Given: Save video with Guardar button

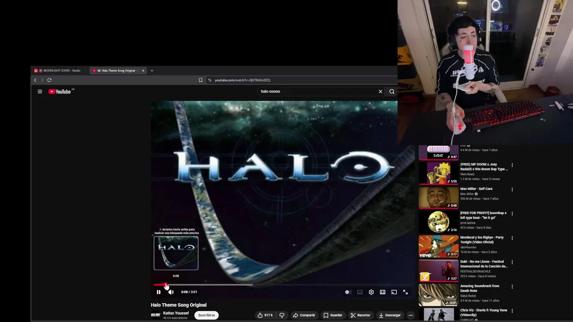Looking at the screenshot, I should [x=333, y=315].
